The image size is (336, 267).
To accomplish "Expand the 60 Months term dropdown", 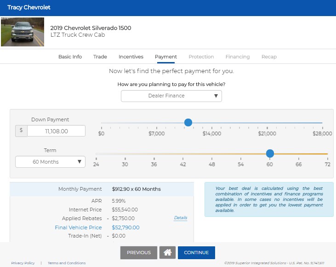I will click(51, 162).
